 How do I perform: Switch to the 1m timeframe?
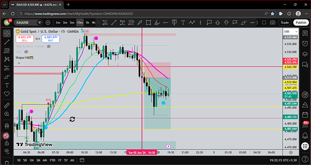[58, 22]
